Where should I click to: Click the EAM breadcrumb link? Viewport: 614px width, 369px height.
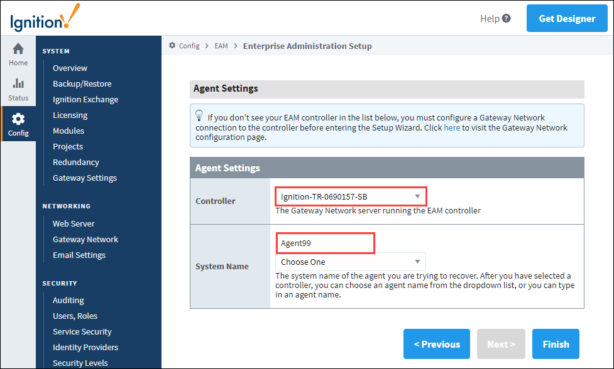pyautogui.click(x=221, y=46)
